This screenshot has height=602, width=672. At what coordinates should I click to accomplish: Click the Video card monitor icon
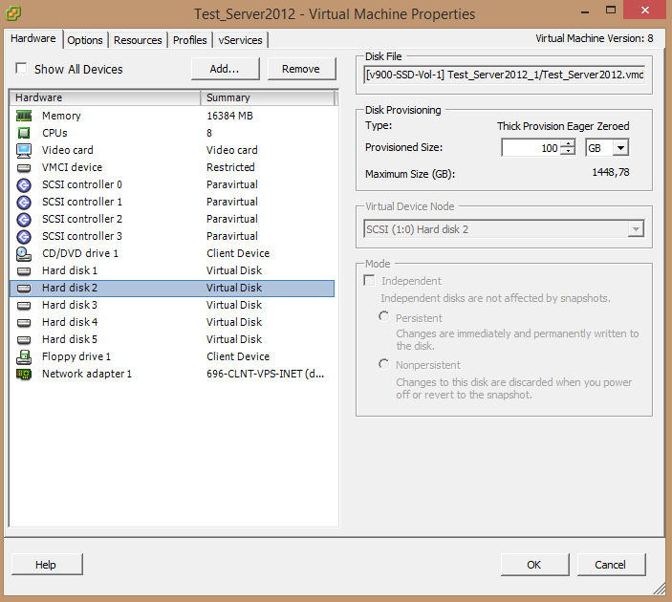pyautogui.click(x=24, y=150)
